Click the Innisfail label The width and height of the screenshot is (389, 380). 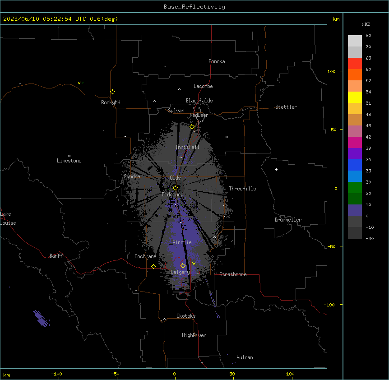187,147
